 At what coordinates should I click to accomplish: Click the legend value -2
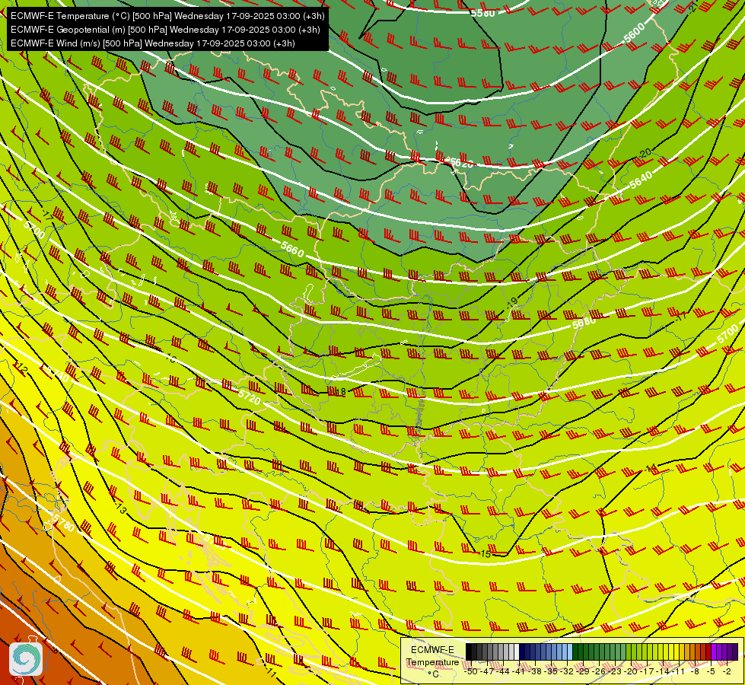click(727, 671)
